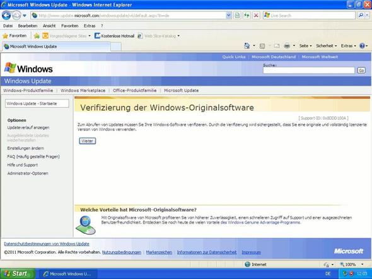Screen dimensions: 372x279
Task: Click the RSS feeds icon
Action: (262, 46)
